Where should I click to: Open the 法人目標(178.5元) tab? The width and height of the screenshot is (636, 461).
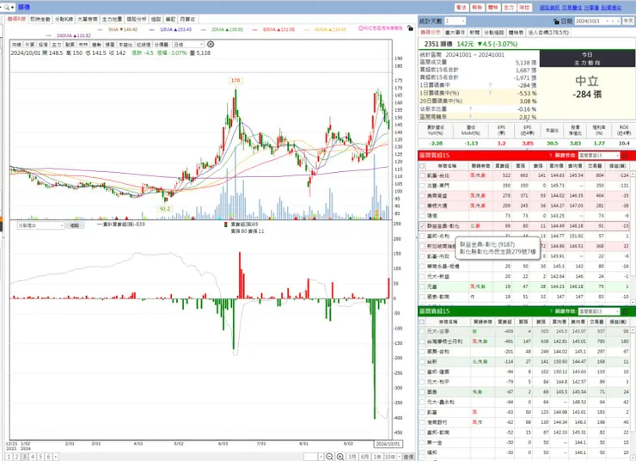coord(548,32)
